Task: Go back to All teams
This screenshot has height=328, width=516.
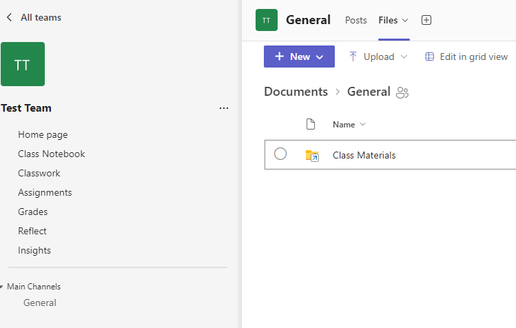Action: coord(41,17)
